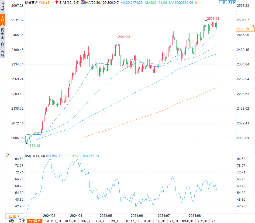Click the orange bell marker above current price
The width and height of the screenshot is (255, 223).
253,26
